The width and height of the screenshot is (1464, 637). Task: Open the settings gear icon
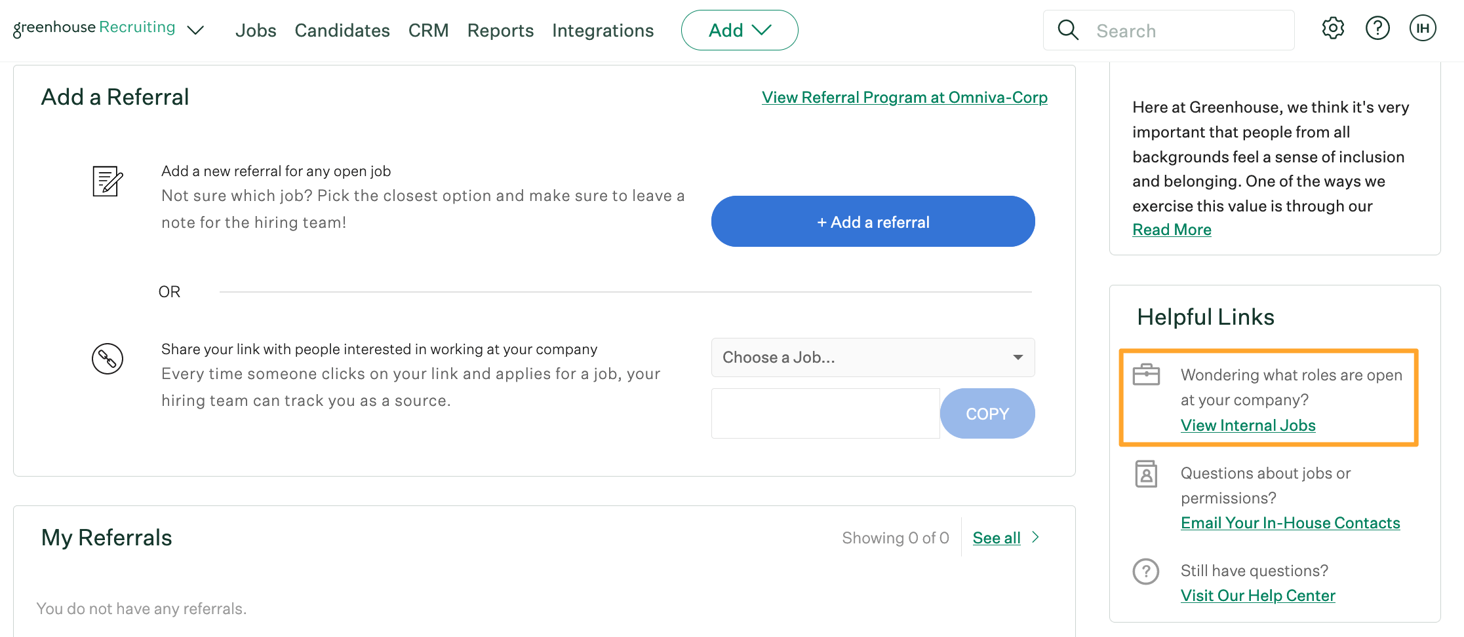tap(1332, 27)
